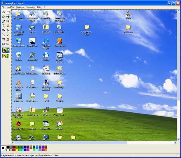Pick the Eraser tool
This screenshot has width=181, height=158.
(3, 17)
